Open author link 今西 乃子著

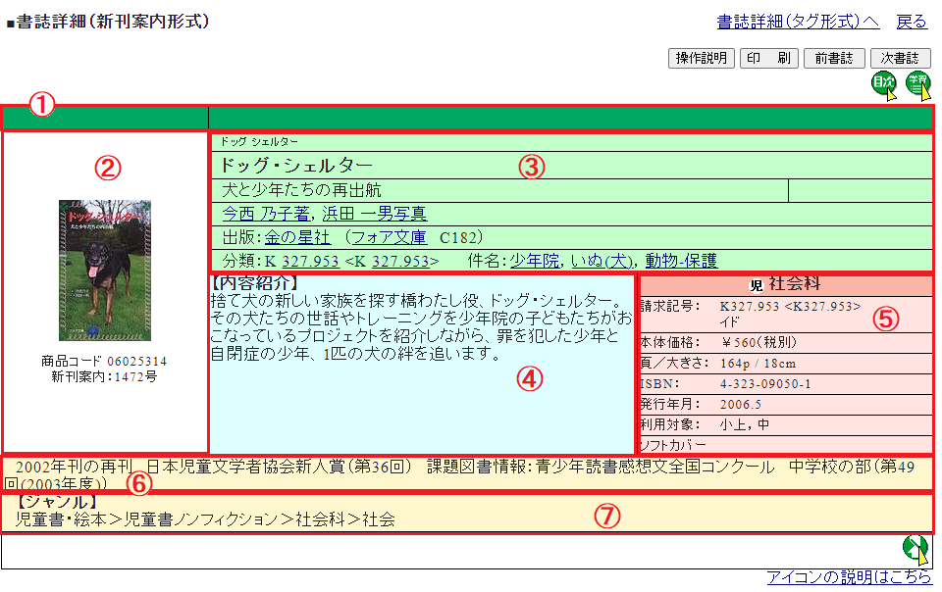(x=266, y=214)
